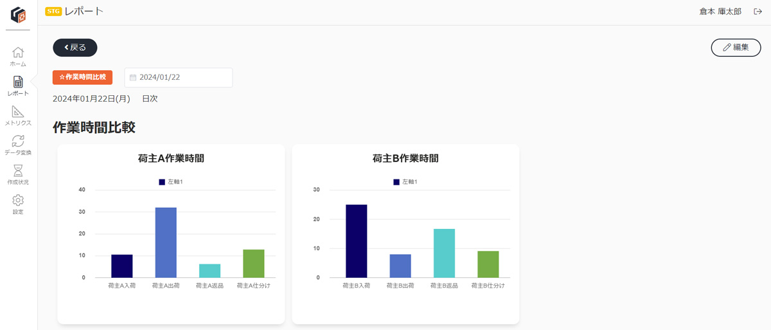Toggle 左軸1 legend in 荷主B作業時間 chart
The image size is (771, 330).
[405, 182]
